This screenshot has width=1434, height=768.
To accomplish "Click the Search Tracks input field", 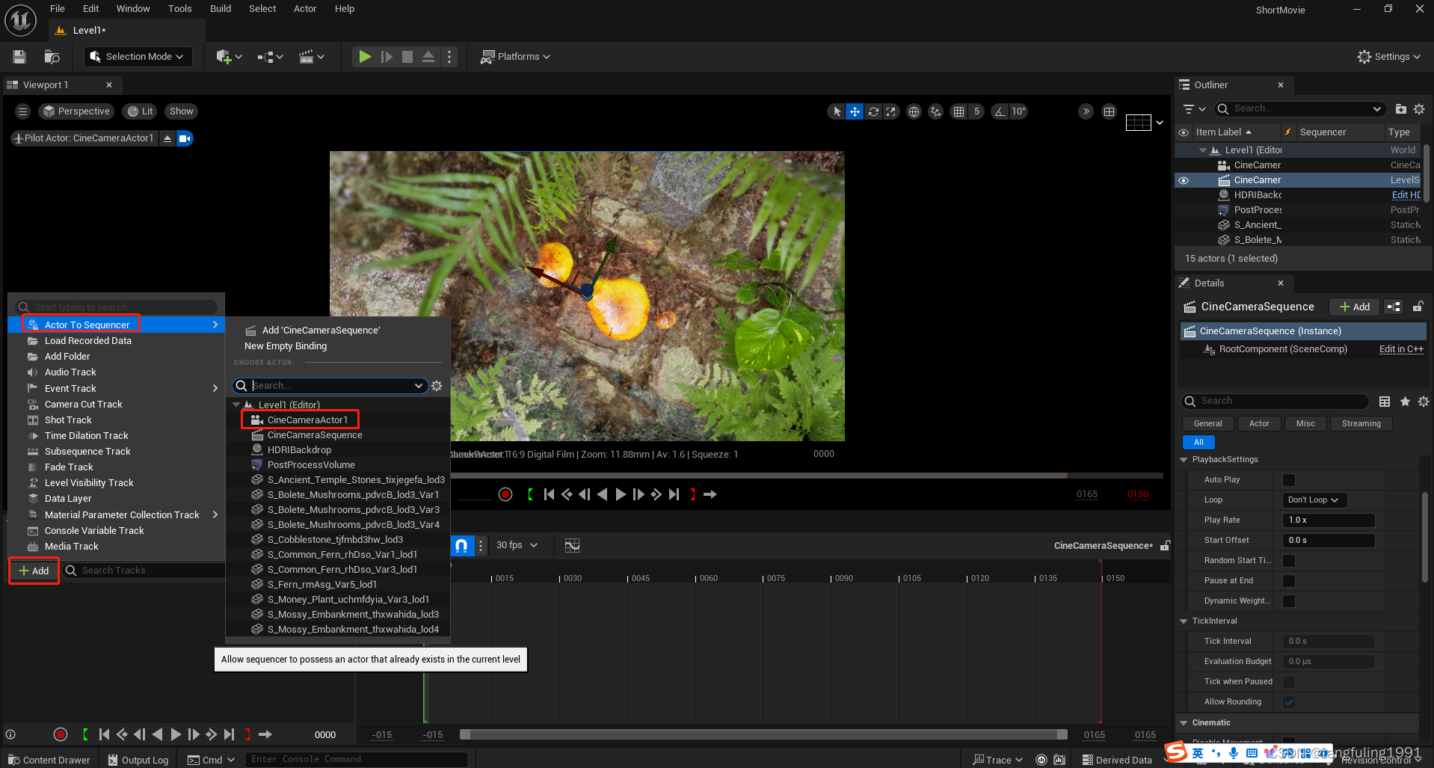I will [x=145, y=571].
